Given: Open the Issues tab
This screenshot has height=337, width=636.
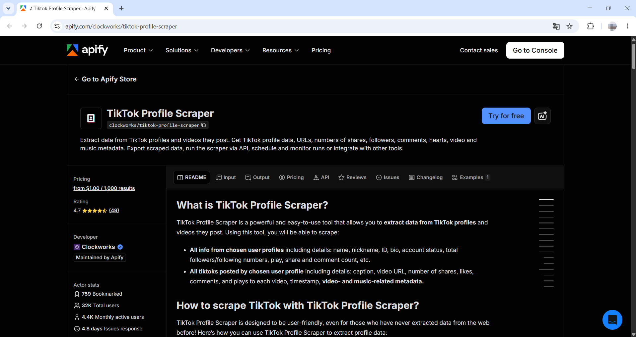Looking at the screenshot, I should coord(388,177).
